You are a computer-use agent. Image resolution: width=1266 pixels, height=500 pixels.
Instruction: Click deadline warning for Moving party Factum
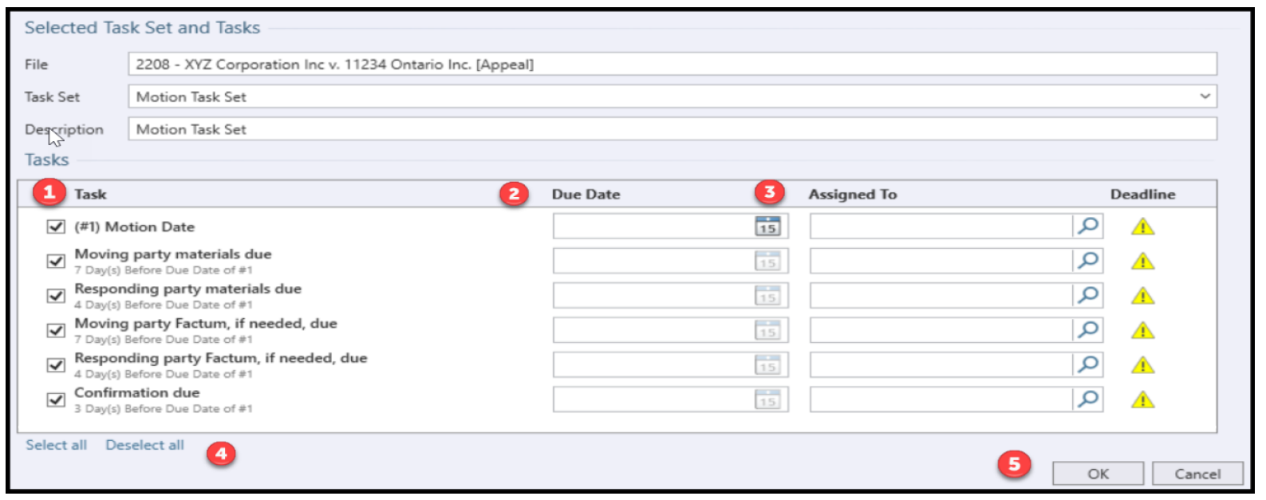(1142, 331)
